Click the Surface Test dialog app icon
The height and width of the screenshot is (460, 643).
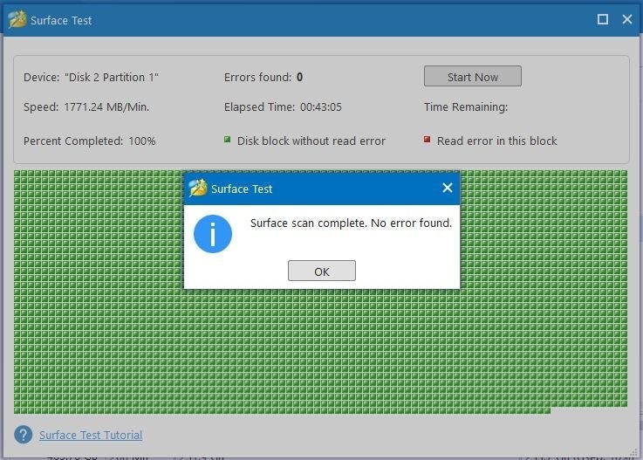(x=198, y=189)
